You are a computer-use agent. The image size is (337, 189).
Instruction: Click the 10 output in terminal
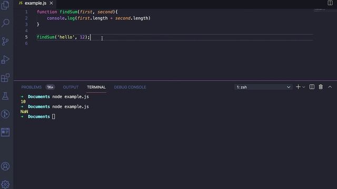pos(23,101)
